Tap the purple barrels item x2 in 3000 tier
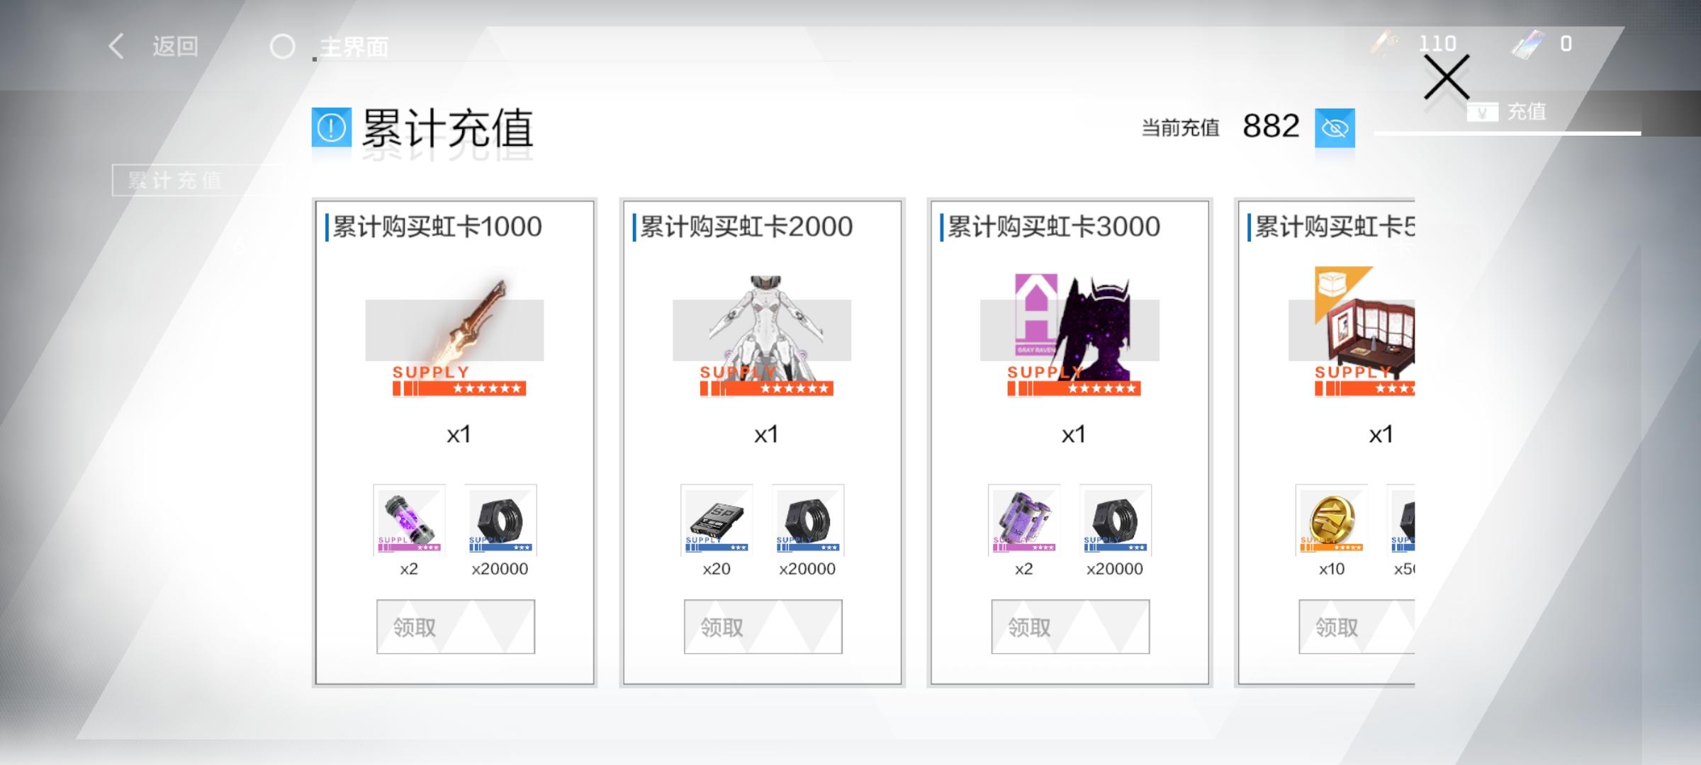This screenshot has height=765, width=1701. [x=1024, y=520]
